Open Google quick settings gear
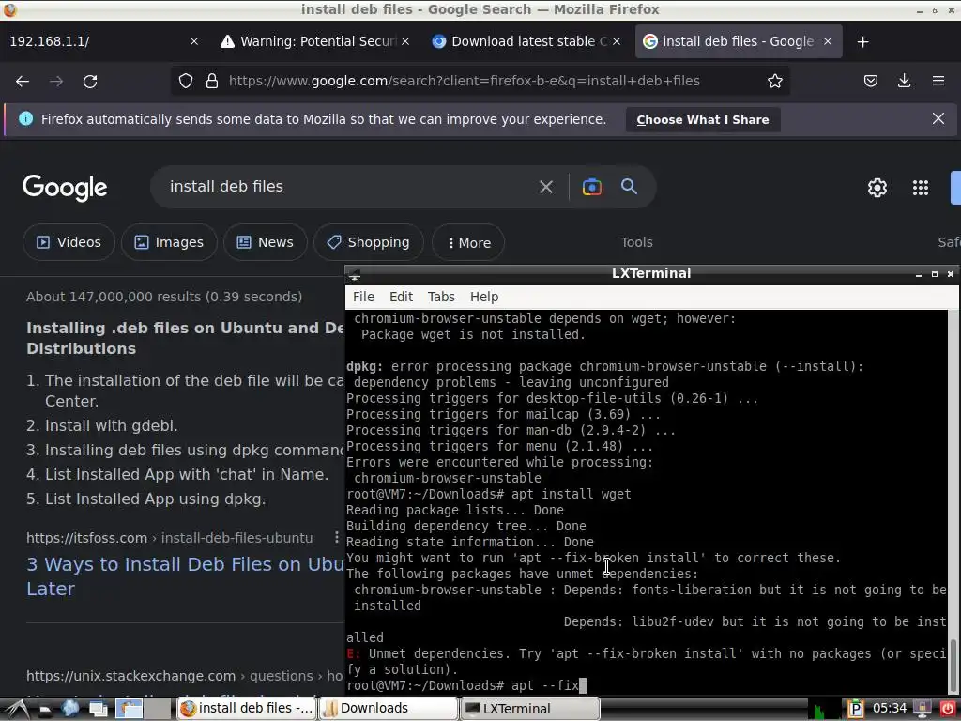 [x=877, y=188]
